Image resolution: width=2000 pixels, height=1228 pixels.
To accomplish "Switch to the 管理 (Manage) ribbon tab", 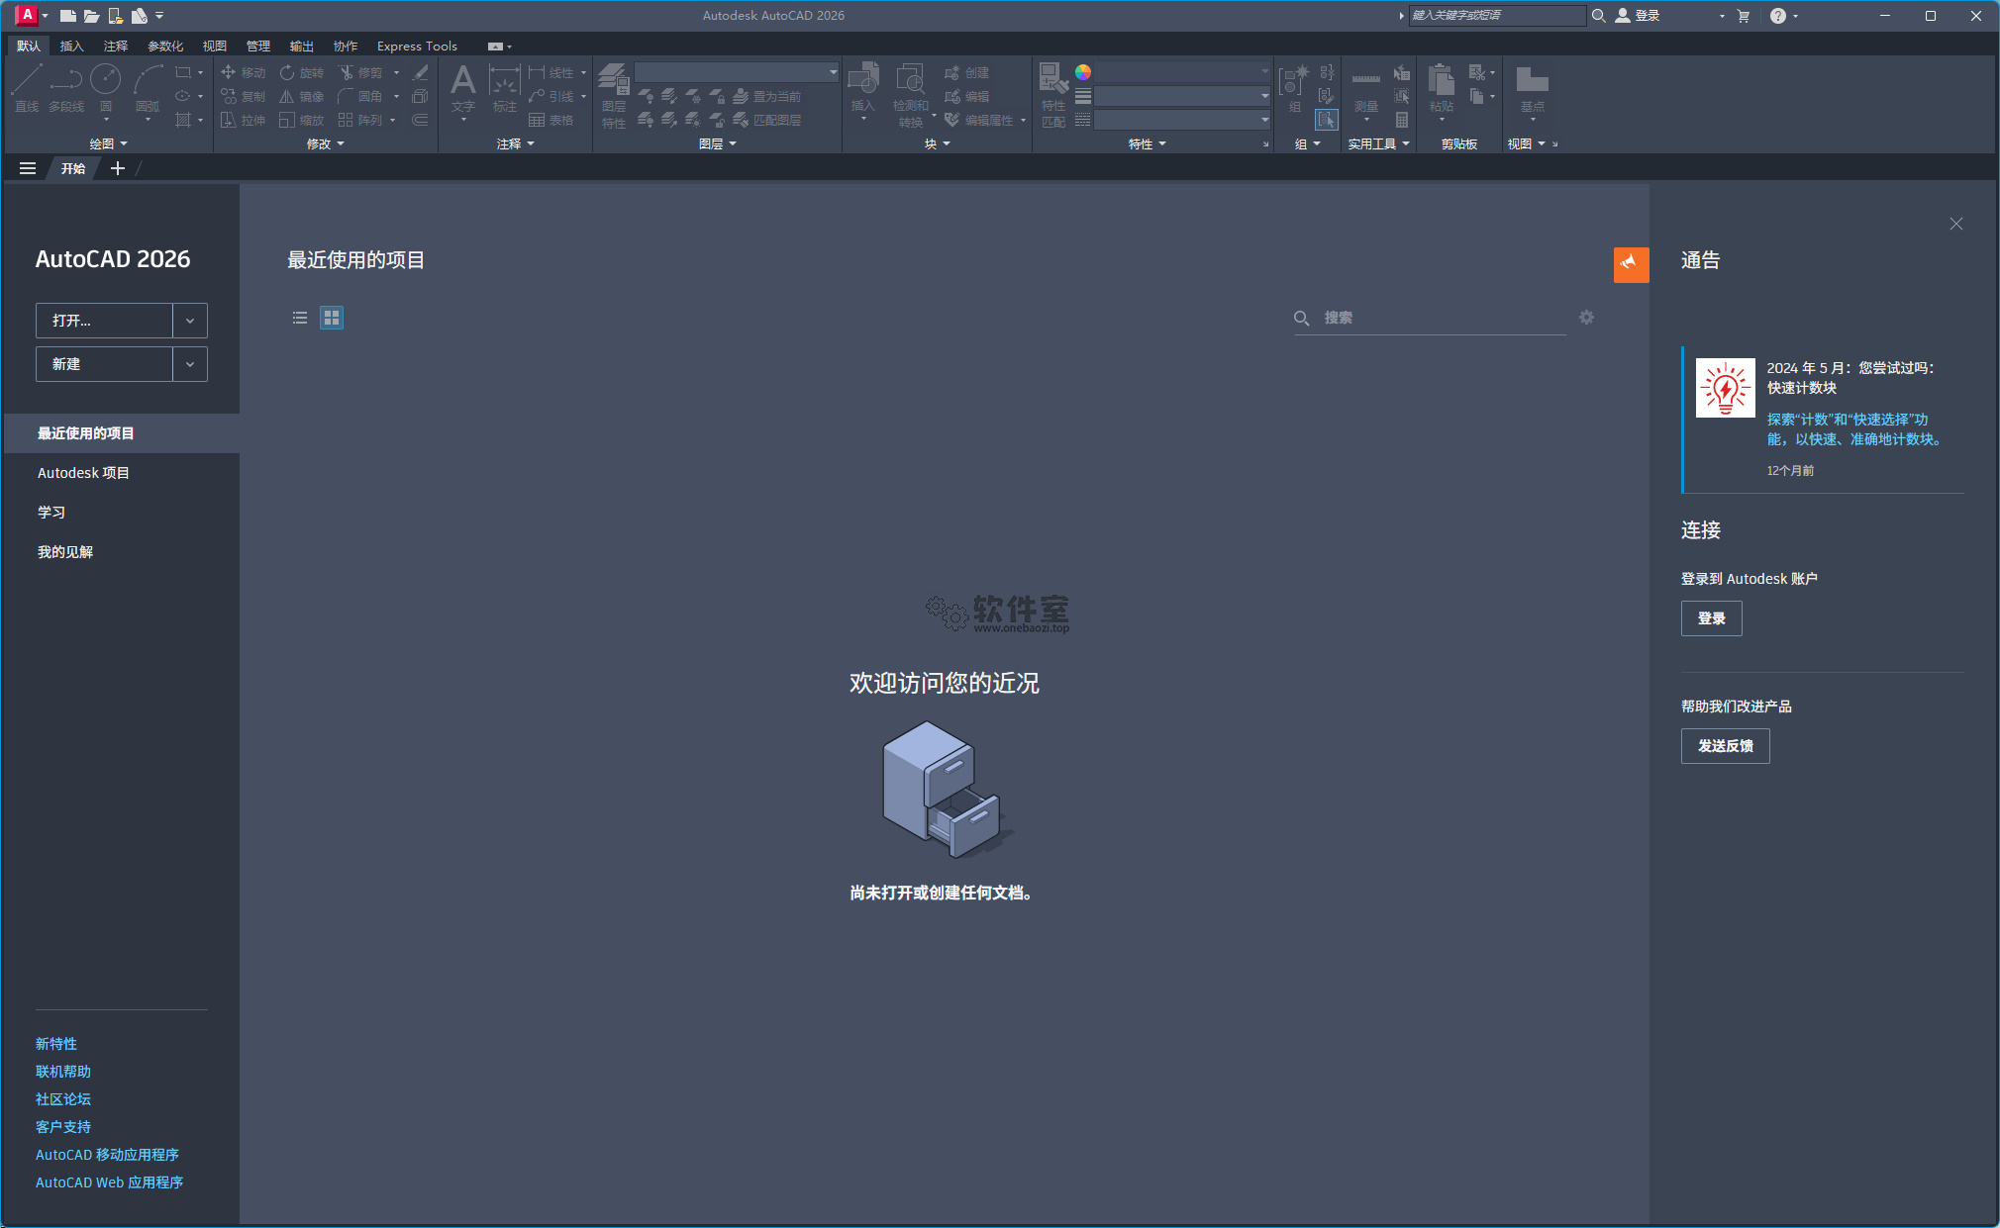I will tap(258, 47).
